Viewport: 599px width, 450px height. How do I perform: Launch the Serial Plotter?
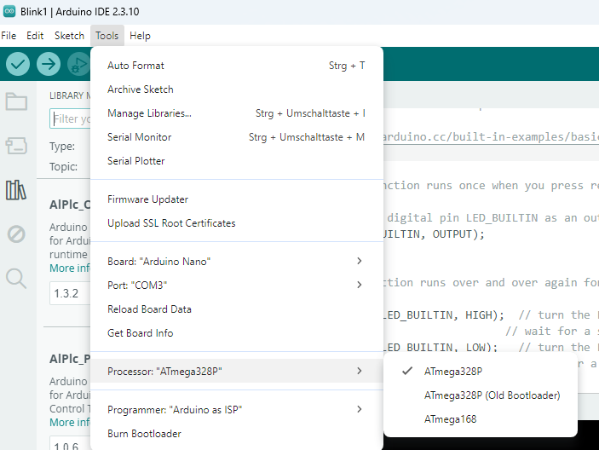[237, 161]
